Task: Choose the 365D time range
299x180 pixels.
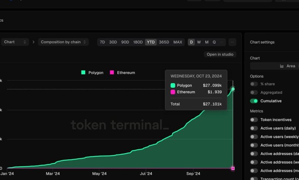Action: coord(164,42)
